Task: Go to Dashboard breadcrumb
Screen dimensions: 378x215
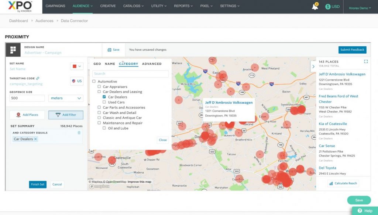Action: 18,21
